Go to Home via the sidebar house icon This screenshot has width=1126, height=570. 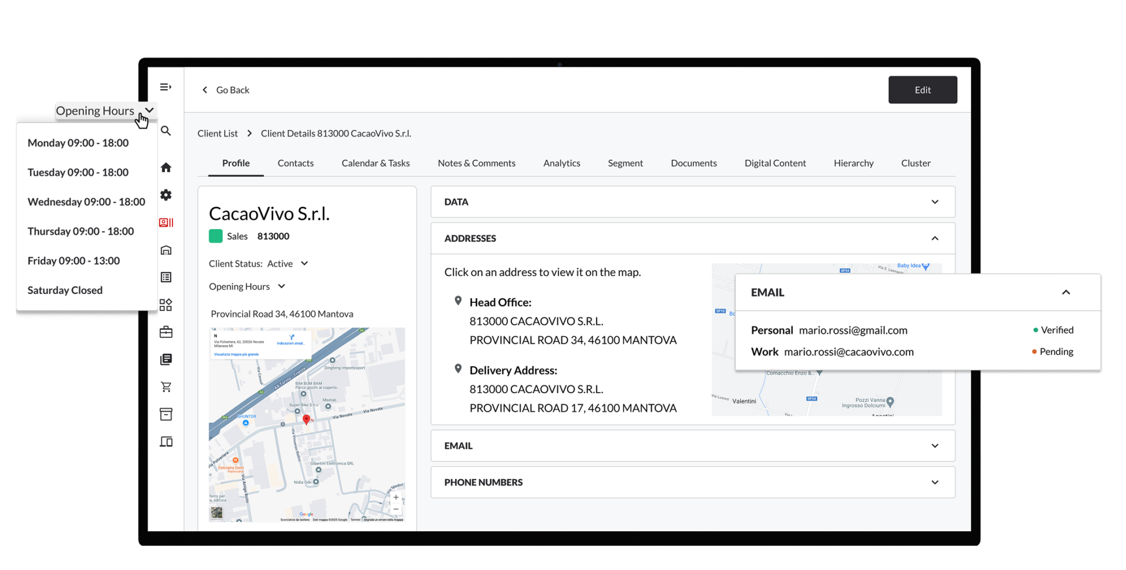[166, 168]
